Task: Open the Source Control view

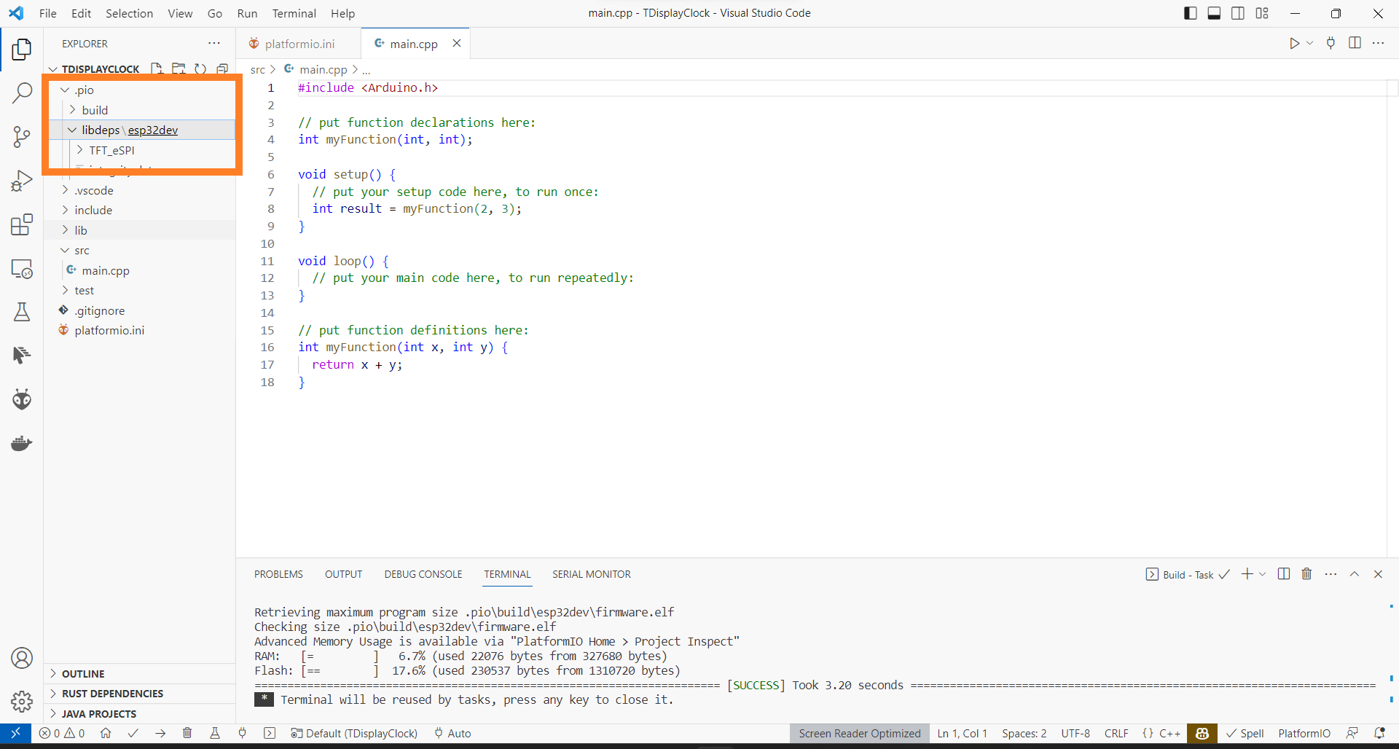Action: tap(22, 137)
